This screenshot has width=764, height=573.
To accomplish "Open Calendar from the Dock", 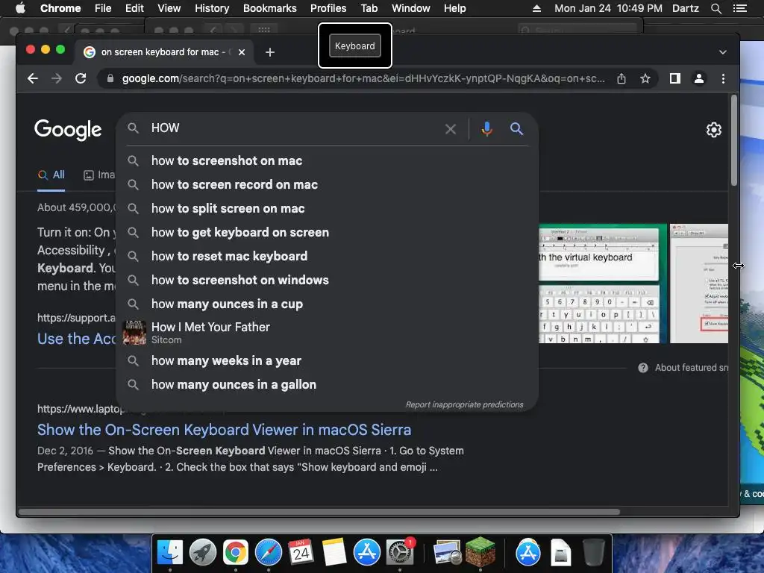I will pos(301,553).
